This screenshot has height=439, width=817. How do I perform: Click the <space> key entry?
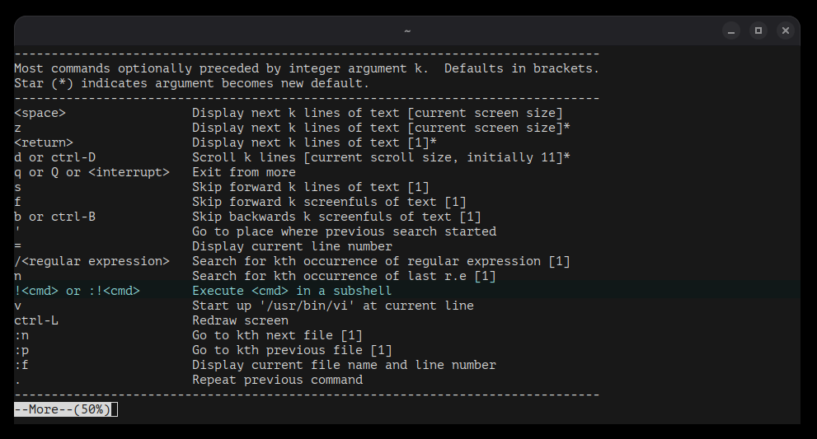[40, 113]
